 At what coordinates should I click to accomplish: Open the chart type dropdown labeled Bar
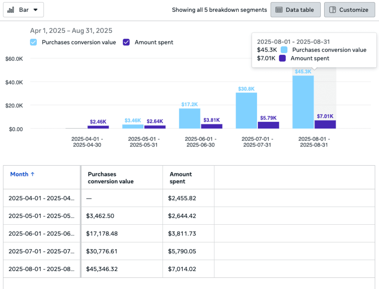23,10
